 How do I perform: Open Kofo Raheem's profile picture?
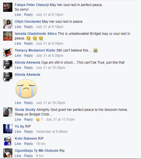click(8, 141)
